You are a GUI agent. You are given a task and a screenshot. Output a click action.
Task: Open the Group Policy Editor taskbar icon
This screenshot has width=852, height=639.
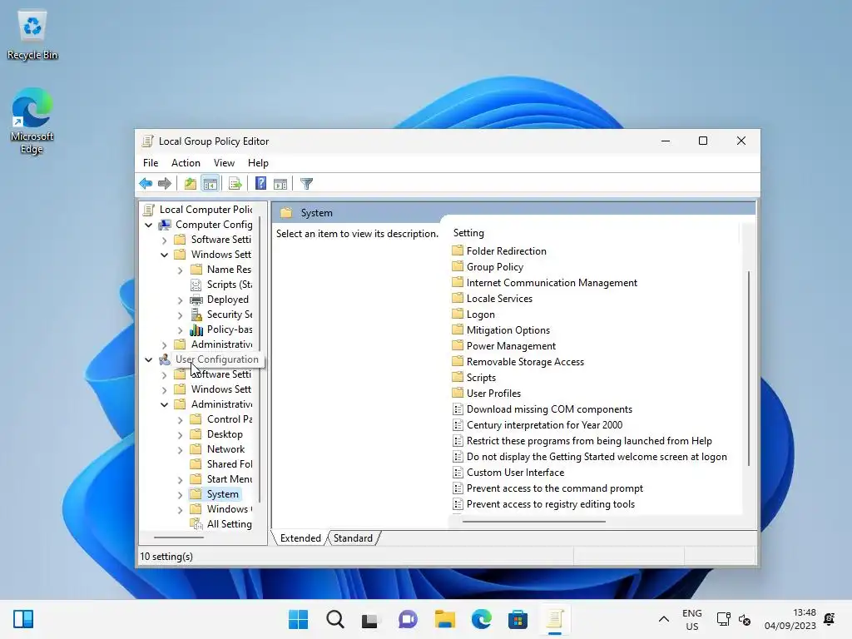coord(555,619)
